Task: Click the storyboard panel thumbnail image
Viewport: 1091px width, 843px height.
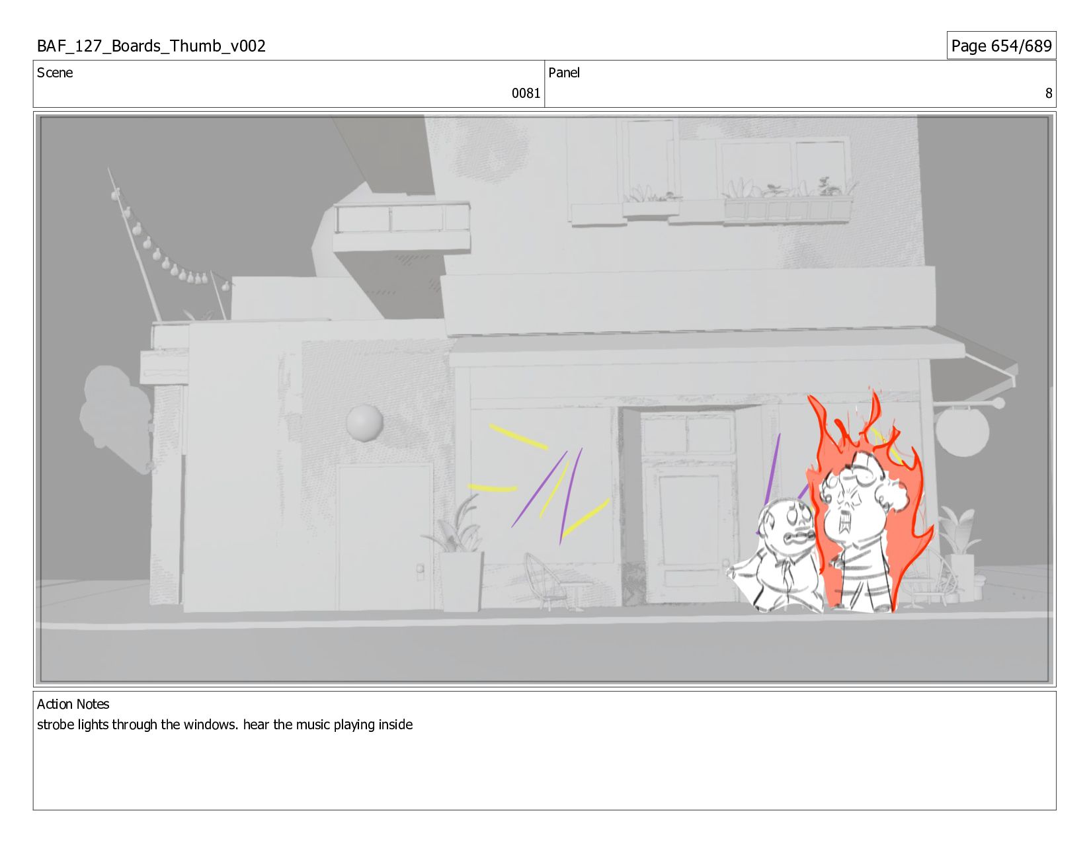Action: click(545, 399)
